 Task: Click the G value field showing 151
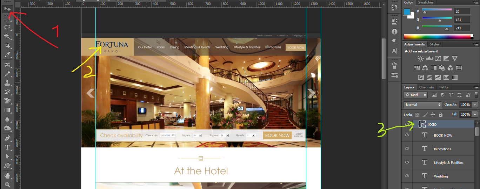coord(462,20)
